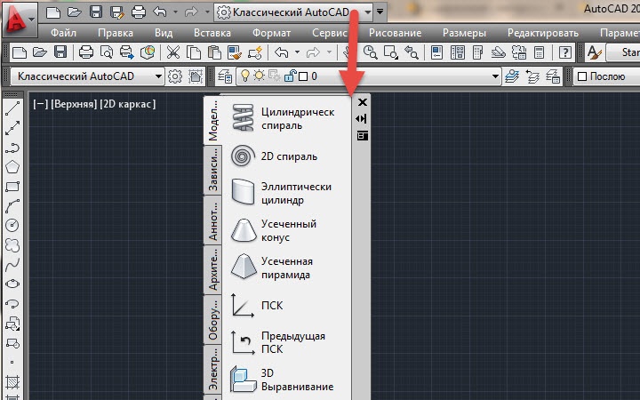The width and height of the screenshot is (640, 400).
Task: Select the polygon draw tool in left toolbar
Action: (x=12, y=167)
